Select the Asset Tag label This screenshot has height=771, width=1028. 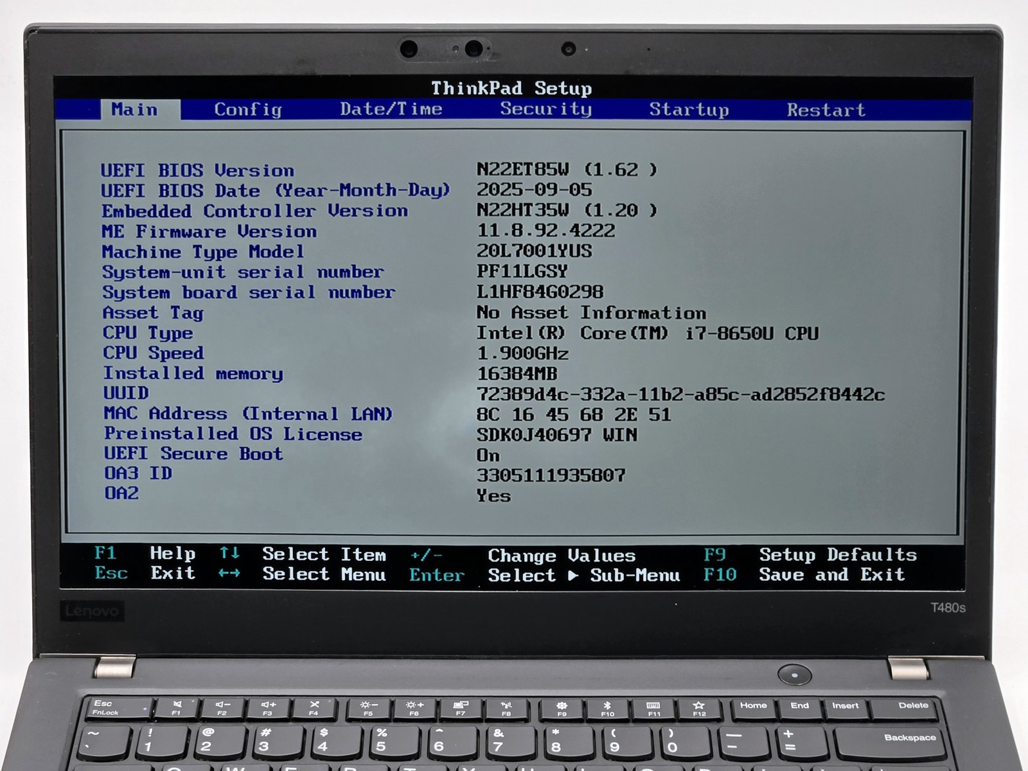pos(153,313)
